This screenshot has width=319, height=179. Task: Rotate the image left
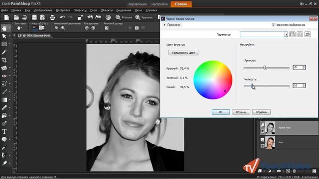tap(90, 17)
